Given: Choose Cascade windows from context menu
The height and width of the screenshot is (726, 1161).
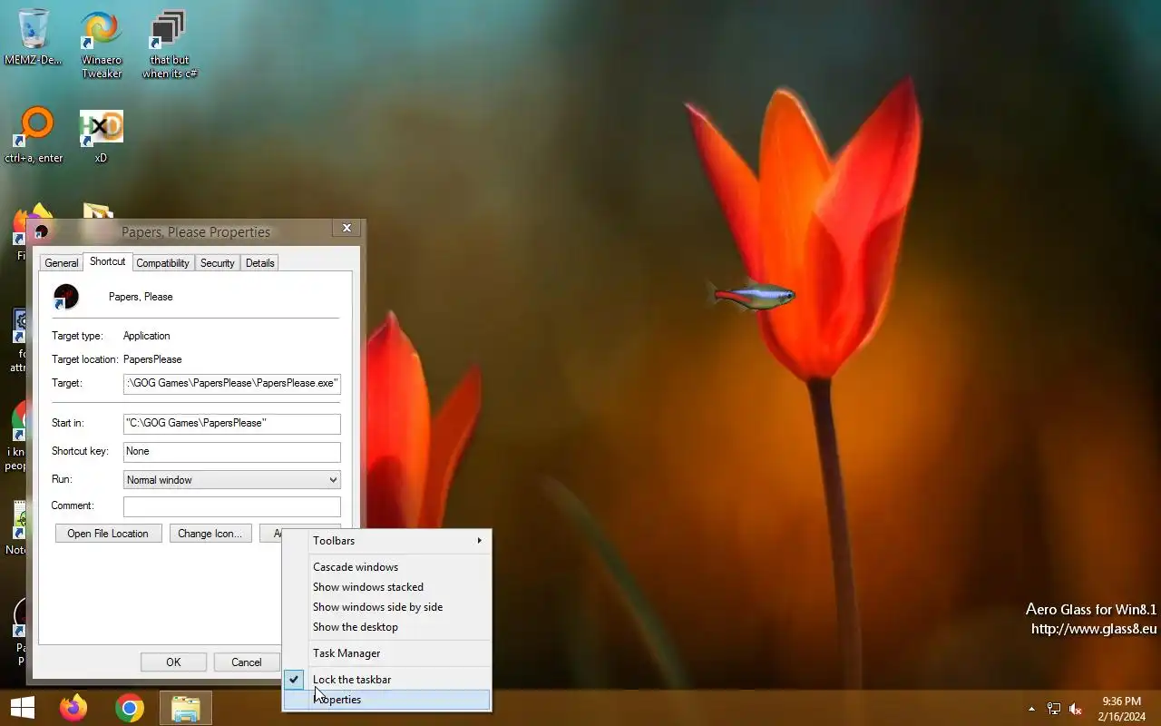Looking at the screenshot, I should (387, 567).
